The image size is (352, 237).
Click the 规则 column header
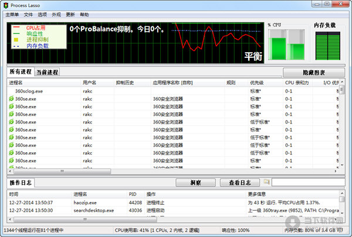236,83
